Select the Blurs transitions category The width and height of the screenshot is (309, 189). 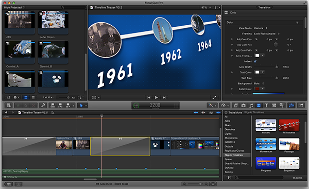(x=228, y=125)
